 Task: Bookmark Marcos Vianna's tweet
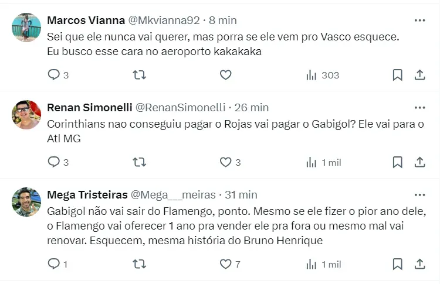click(397, 75)
